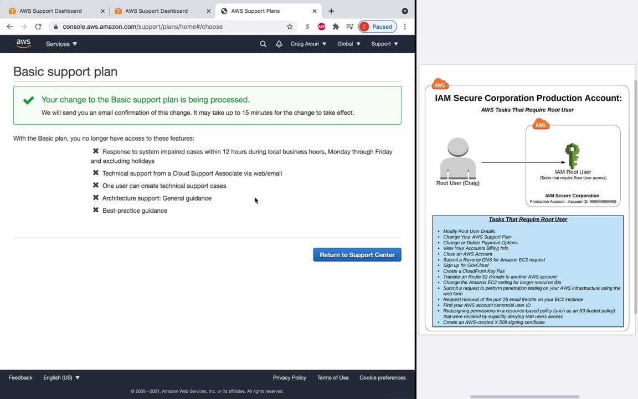The height and width of the screenshot is (399, 638).
Task: Open the ABP ad blocker extension
Action: pyautogui.click(x=321, y=27)
